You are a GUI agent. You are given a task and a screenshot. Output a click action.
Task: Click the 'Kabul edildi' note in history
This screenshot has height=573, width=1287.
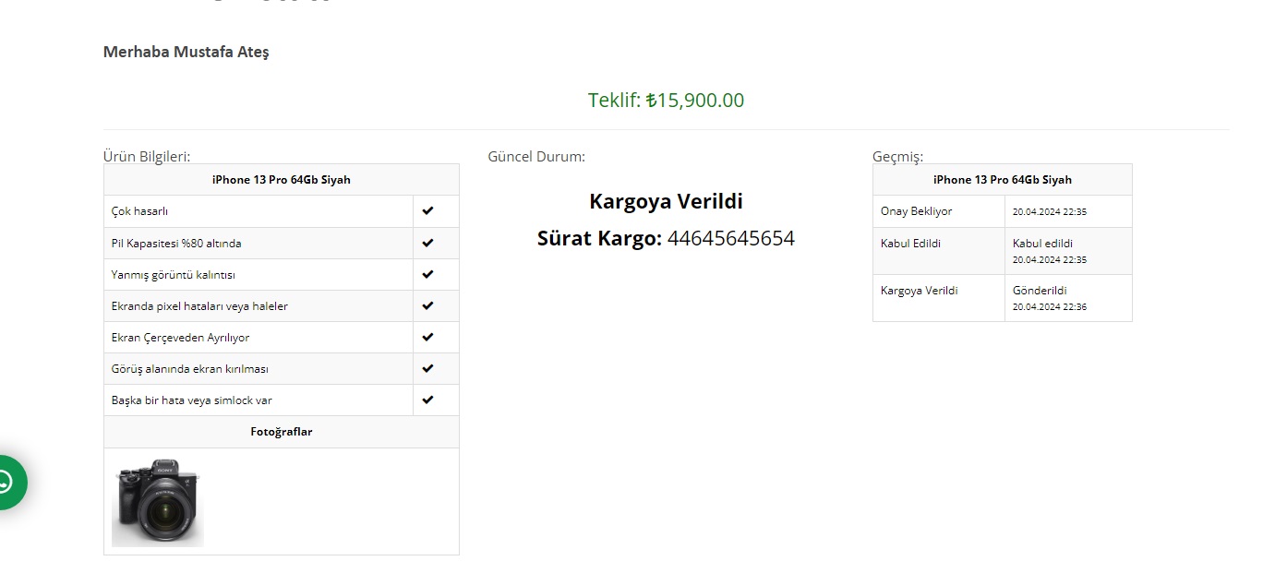pyautogui.click(x=1043, y=244)
